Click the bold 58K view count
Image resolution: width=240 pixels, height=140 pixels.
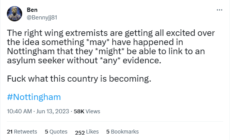(x=79, y=111)
